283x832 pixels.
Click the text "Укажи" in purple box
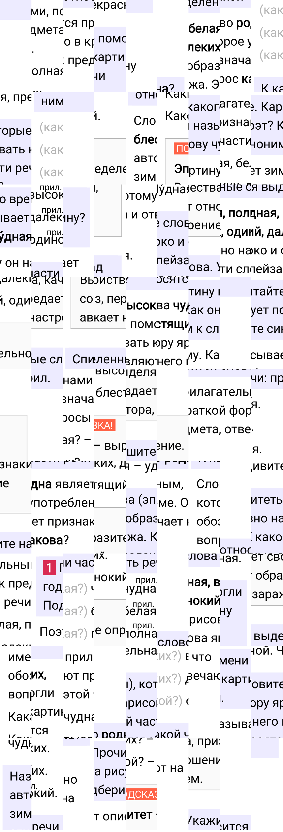point(204,821)
